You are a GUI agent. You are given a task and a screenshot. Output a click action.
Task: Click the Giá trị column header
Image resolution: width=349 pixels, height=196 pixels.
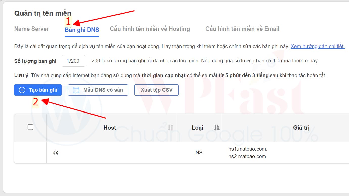(x=301, y=128)
